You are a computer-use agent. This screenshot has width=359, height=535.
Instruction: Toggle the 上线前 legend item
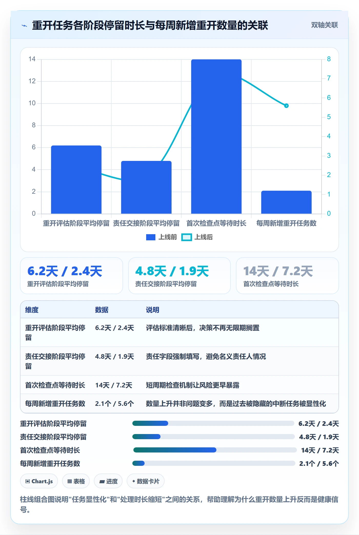(162, 237)
